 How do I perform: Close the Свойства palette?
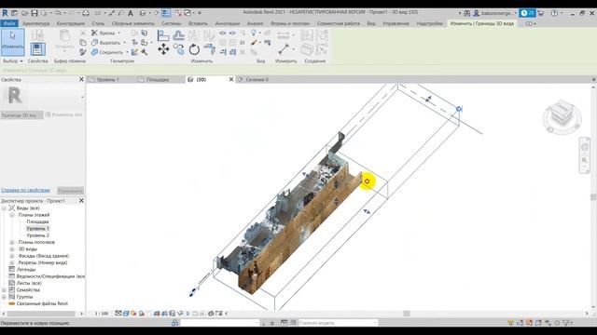point(81,79)
